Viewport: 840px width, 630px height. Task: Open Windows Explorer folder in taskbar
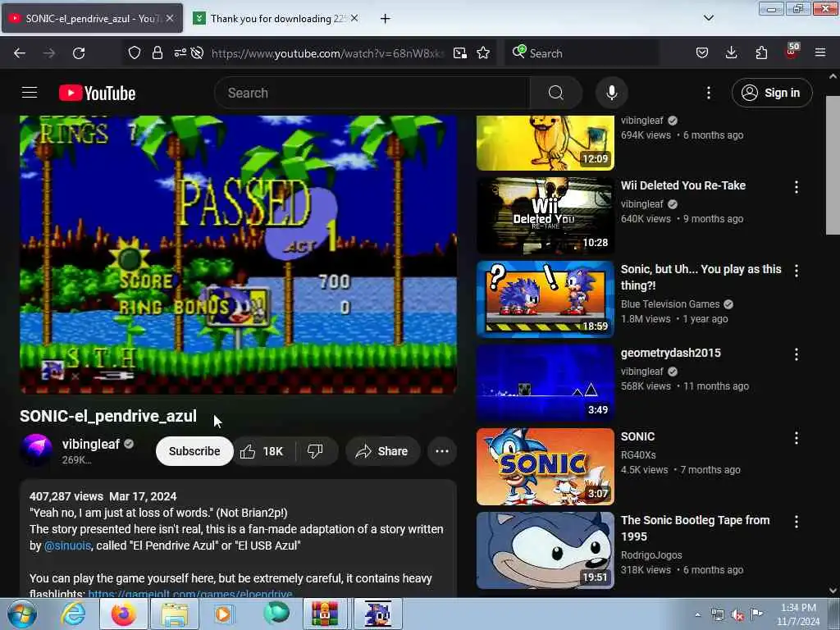click(x=175, y=614)
